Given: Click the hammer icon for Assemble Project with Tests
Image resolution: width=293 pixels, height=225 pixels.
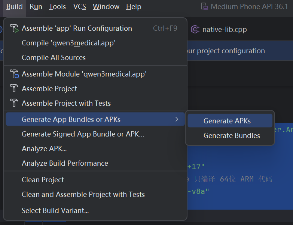Looking at the screenshot, I should point(14,103).
